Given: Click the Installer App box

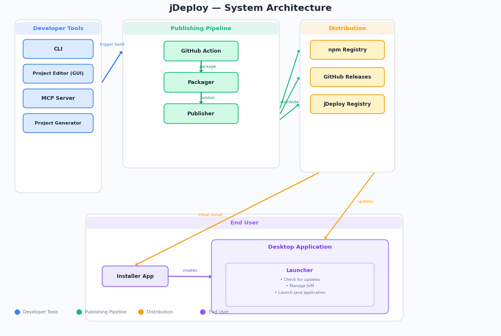Looking at the screenshot, I should tap(135, 276).
